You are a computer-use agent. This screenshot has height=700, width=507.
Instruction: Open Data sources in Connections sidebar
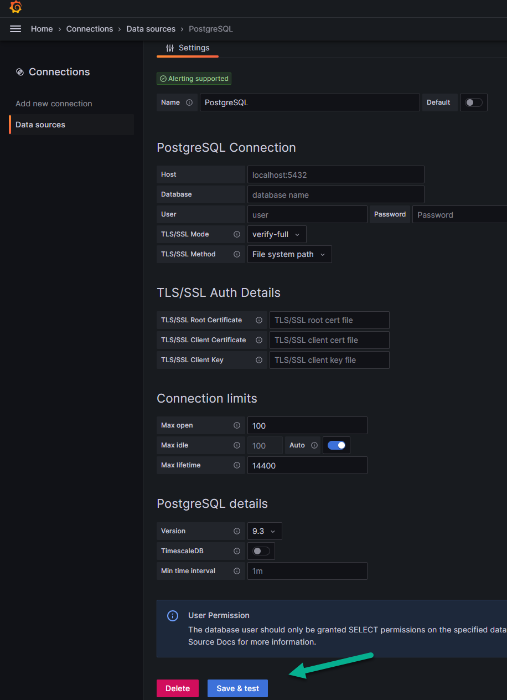coord(40,125)
